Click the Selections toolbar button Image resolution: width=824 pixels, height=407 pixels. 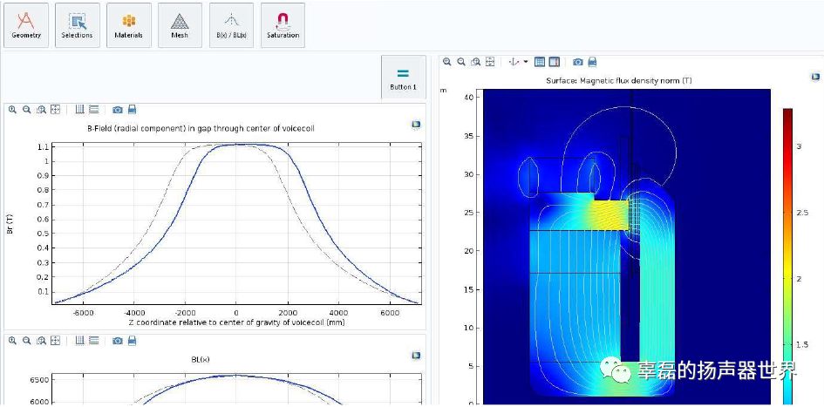pos(77,25)
